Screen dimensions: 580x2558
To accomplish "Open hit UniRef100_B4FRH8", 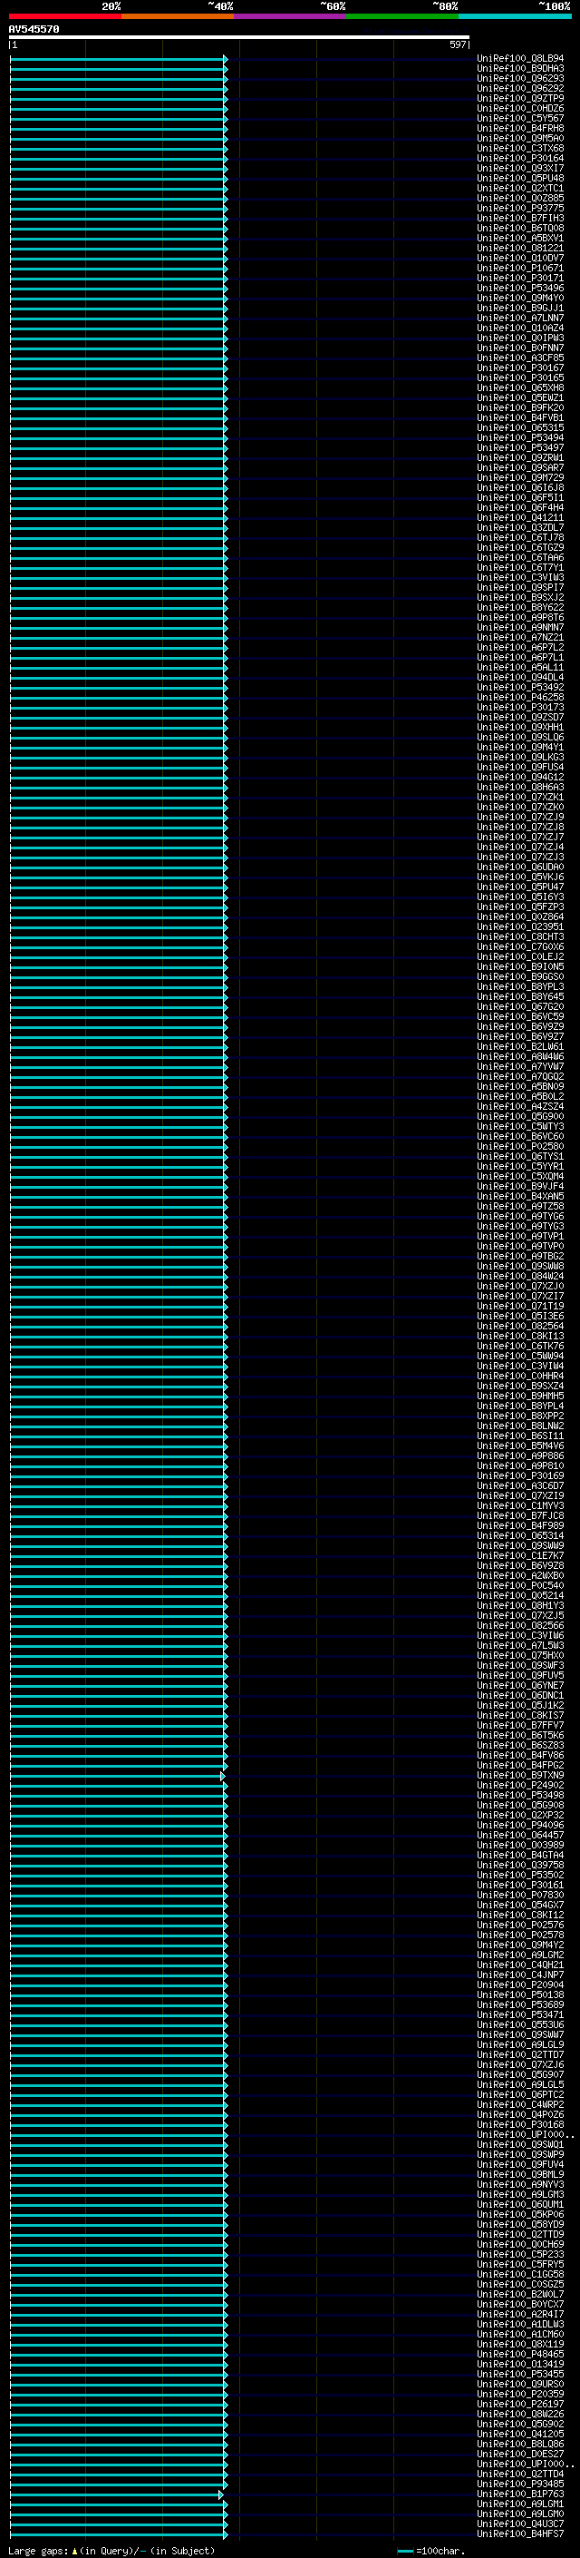I will tap(520, 128).
